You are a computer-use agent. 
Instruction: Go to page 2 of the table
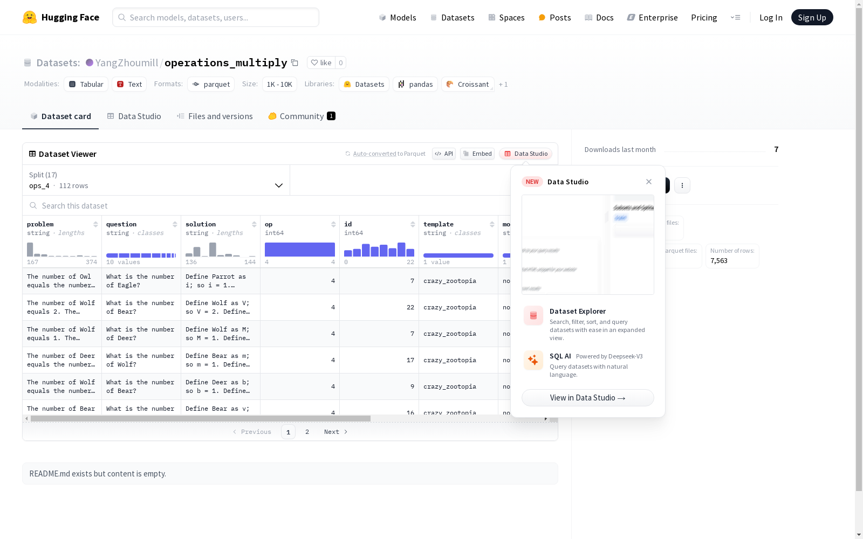click(x=307, y=432)
